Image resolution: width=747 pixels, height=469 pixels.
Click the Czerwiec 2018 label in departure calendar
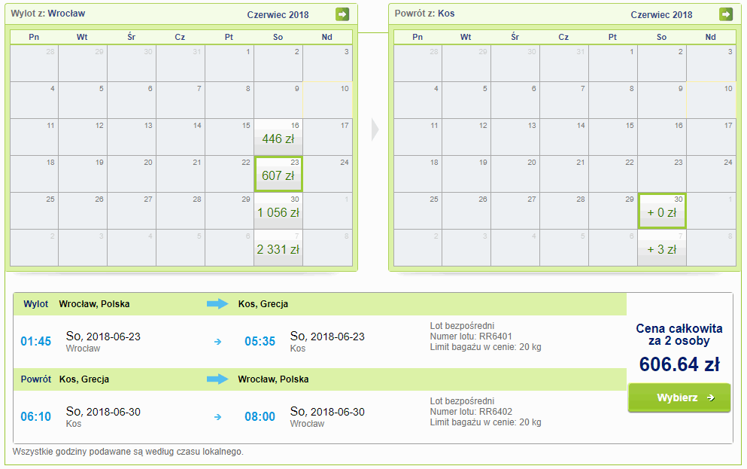278,14
